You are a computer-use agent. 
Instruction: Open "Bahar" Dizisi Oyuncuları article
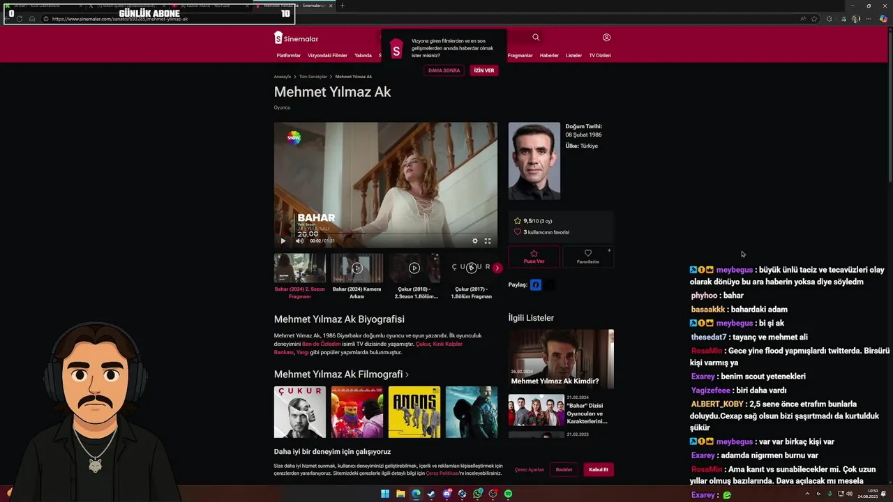[x=561, y=410]
